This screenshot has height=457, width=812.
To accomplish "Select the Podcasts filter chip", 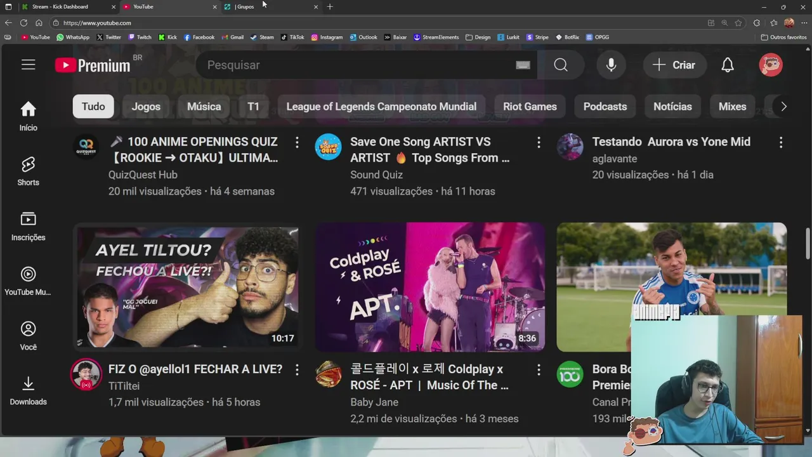I will [x=605, y=107].
